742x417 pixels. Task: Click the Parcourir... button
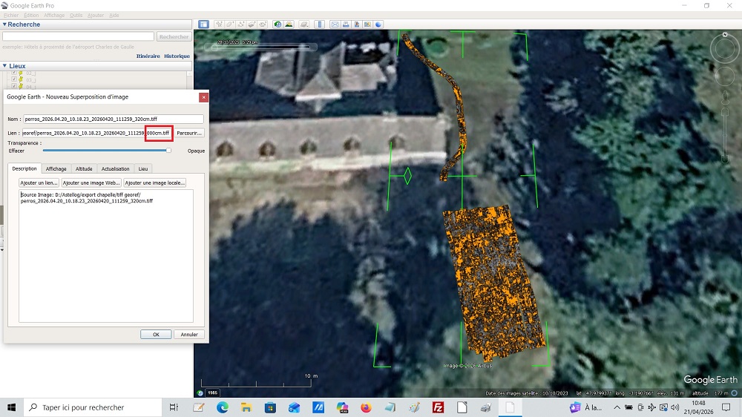189,133
